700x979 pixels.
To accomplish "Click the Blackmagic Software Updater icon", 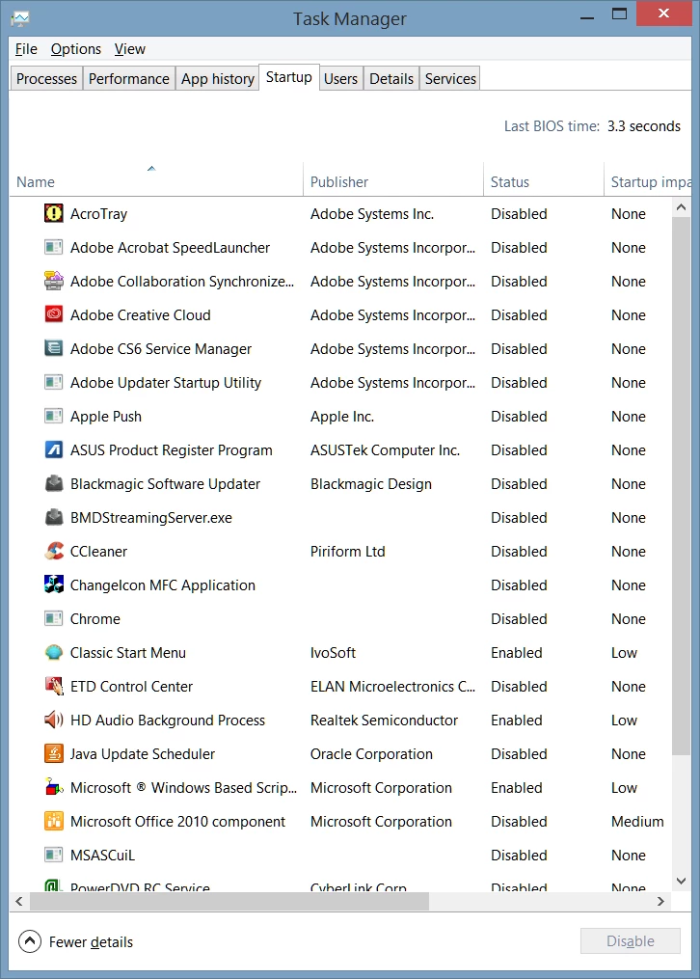I will point(54,483).
